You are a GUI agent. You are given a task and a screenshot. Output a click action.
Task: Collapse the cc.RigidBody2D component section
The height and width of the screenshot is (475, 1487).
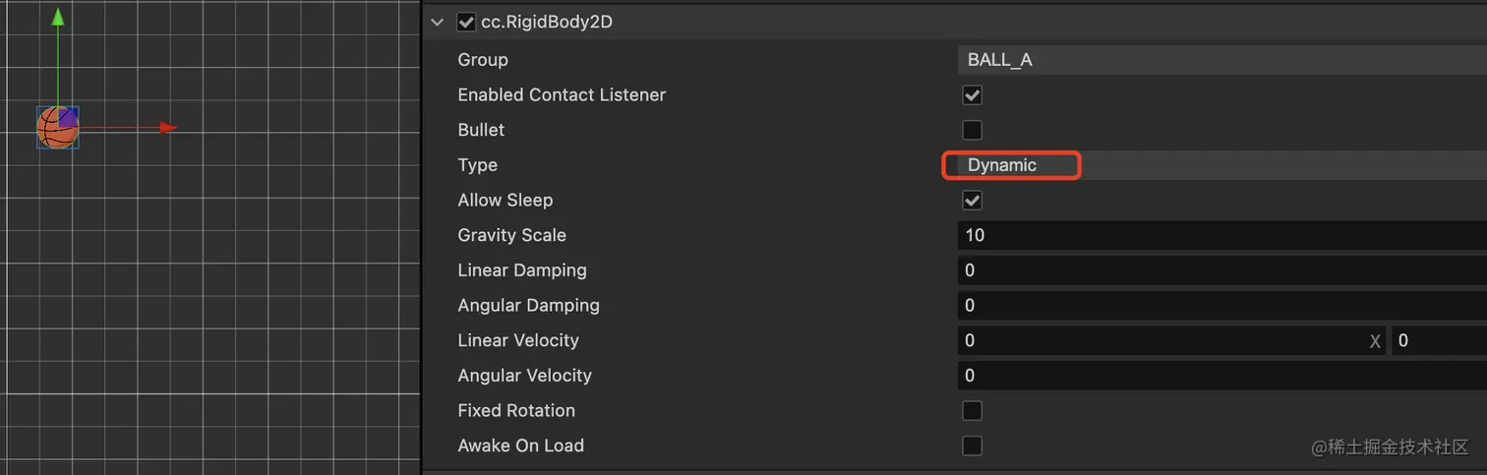click(438, 22)
